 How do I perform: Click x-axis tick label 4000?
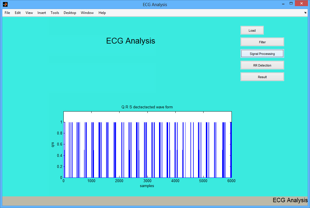175,181
